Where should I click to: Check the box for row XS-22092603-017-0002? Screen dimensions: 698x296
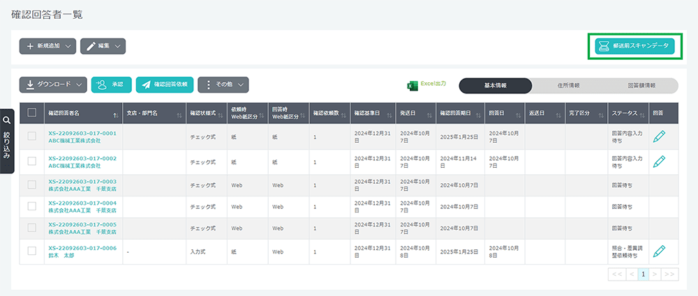[x=32, y=162]
